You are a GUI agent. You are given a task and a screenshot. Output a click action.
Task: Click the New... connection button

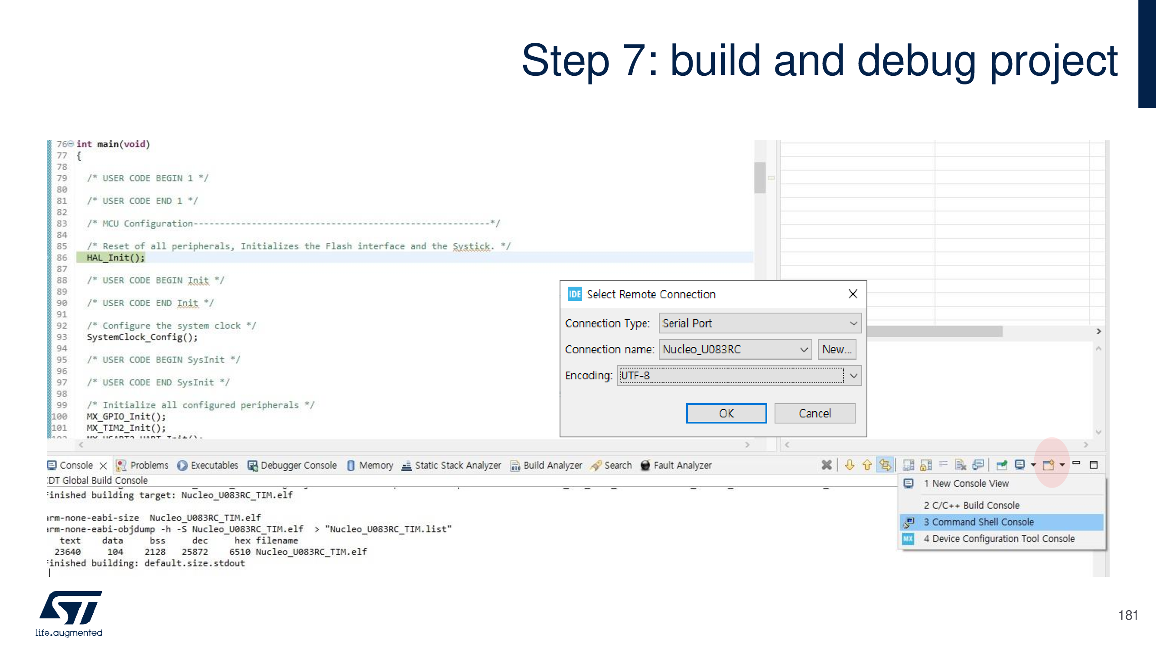(x=837, y=349)
